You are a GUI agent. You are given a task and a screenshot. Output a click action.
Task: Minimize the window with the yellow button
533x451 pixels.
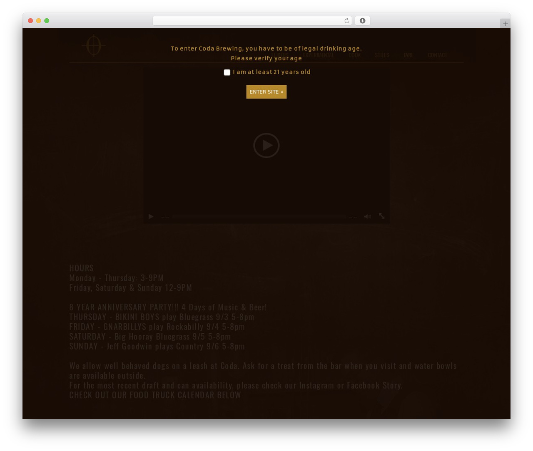pyautogui.click(x=39, y=21)
